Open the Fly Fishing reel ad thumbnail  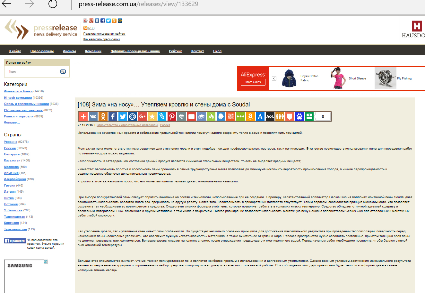[385, 78]
